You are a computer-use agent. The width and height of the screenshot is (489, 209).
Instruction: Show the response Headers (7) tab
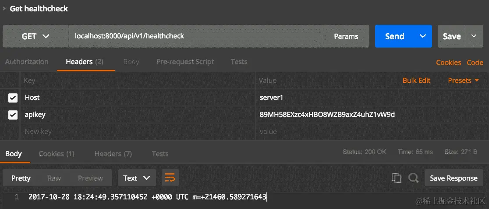[113, 154]
